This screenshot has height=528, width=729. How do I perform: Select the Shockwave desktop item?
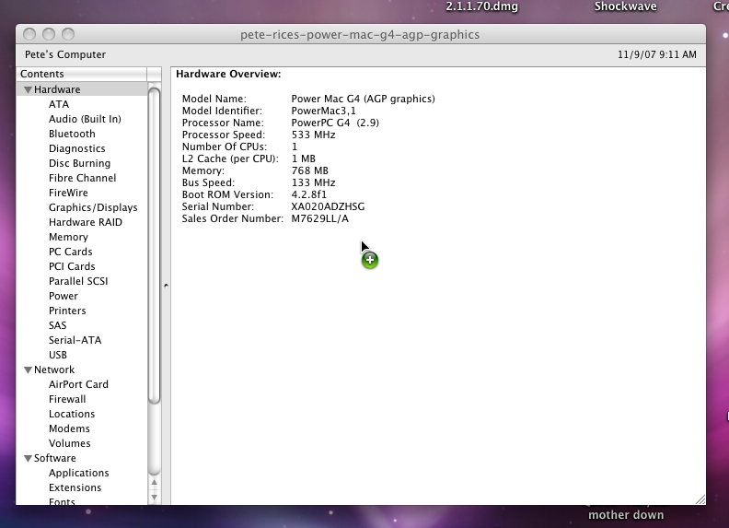(x=625, y=6)
